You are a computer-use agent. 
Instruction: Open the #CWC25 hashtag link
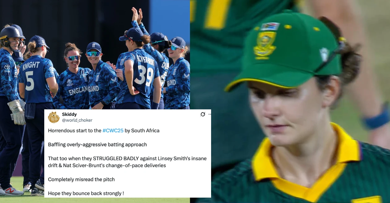113,130
